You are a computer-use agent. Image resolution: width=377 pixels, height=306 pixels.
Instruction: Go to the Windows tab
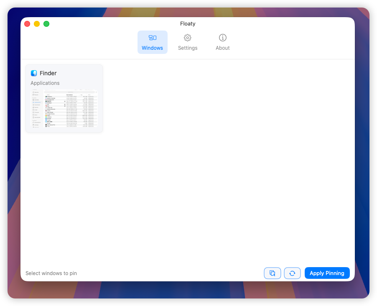tap(152, 42)
